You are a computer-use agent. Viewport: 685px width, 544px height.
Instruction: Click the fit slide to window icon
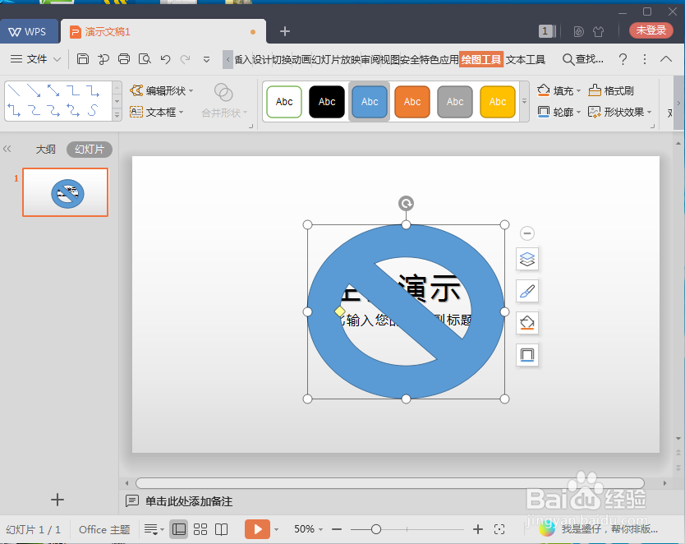(x=499, y=529)
